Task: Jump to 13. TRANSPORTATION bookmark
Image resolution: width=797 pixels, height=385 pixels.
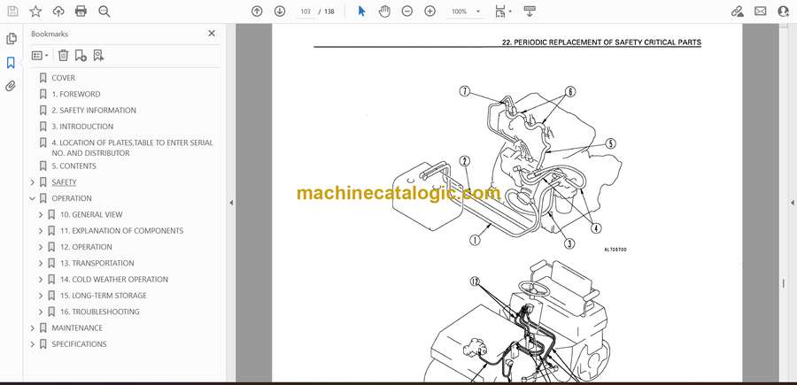Action: tap(97, 263)
